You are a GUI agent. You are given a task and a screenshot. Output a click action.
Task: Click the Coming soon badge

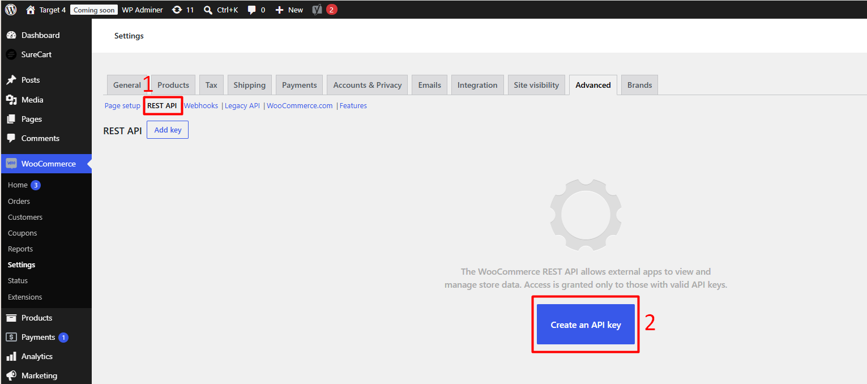point(94,10)
